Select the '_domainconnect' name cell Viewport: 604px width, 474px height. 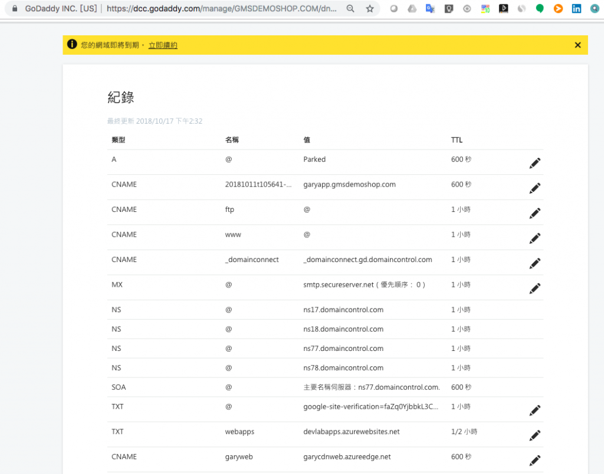pos(252,260)
